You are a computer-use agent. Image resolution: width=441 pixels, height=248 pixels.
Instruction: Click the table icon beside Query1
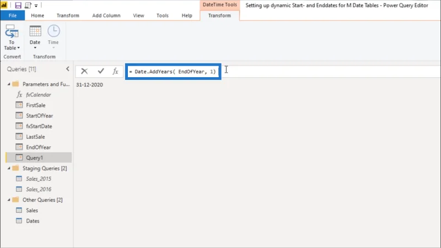19,158
